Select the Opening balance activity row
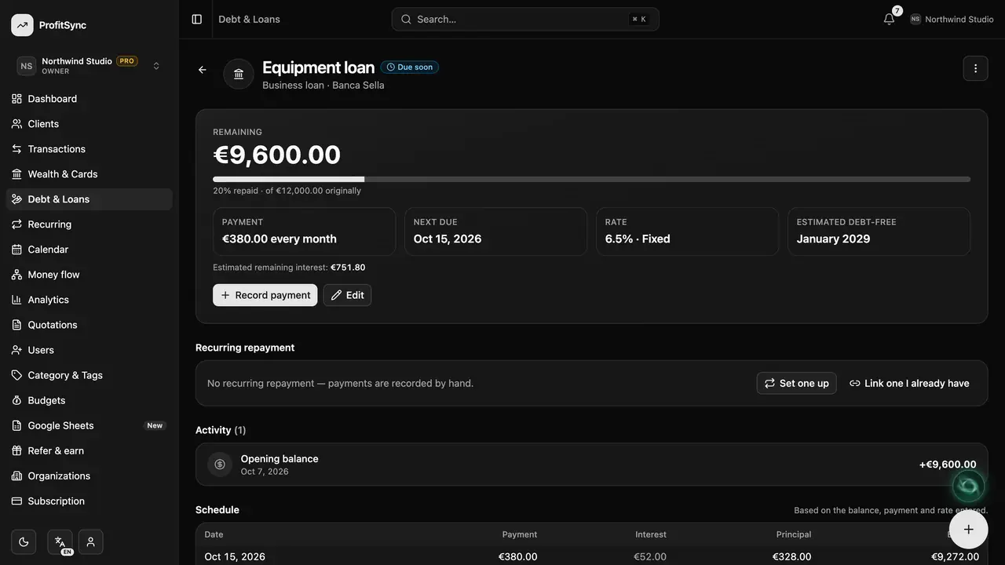 [591, 465]
